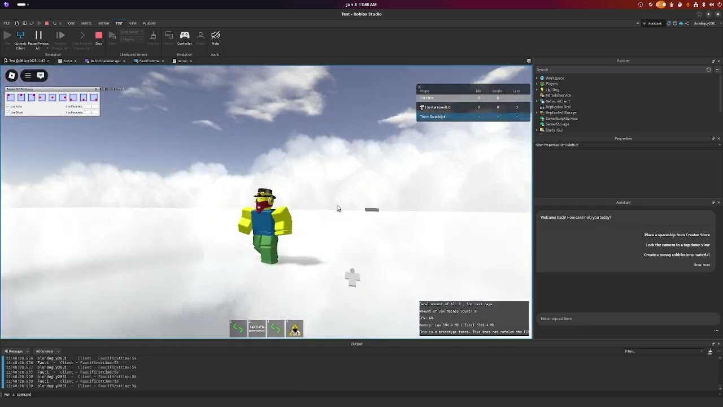Clear the Output console with broom icon
The image size is (723, 407).
click(x=710, y=352)
